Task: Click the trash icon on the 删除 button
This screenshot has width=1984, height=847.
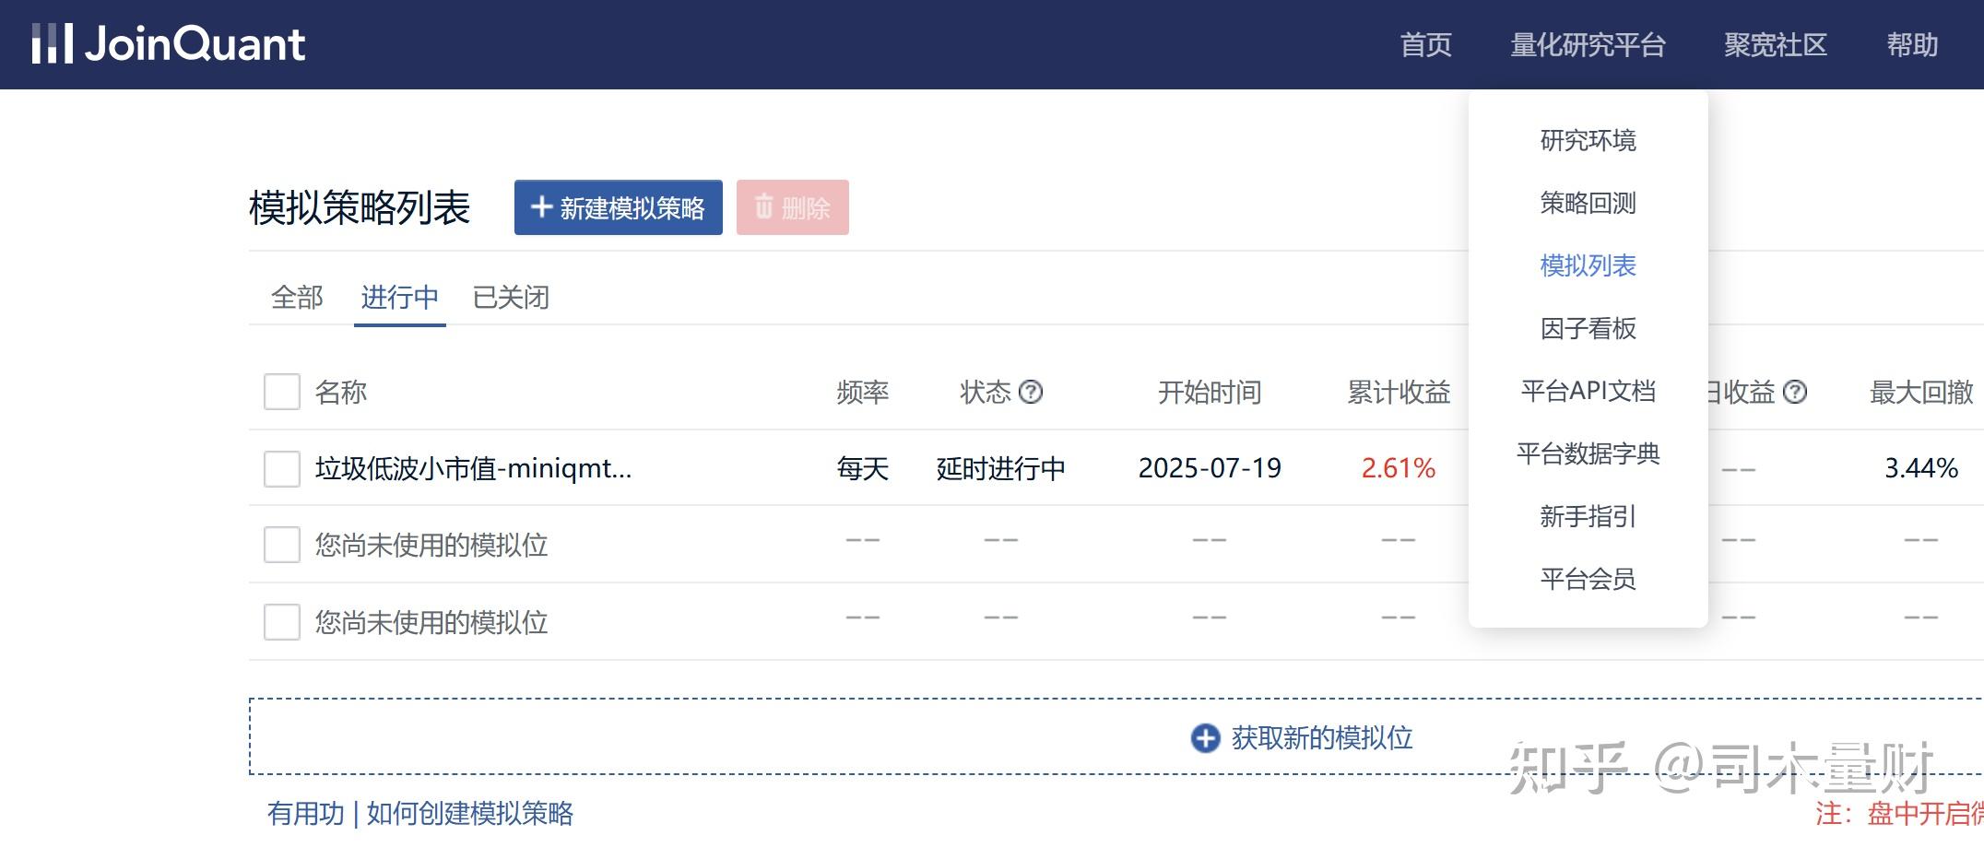Action: (x=762, y=208)
